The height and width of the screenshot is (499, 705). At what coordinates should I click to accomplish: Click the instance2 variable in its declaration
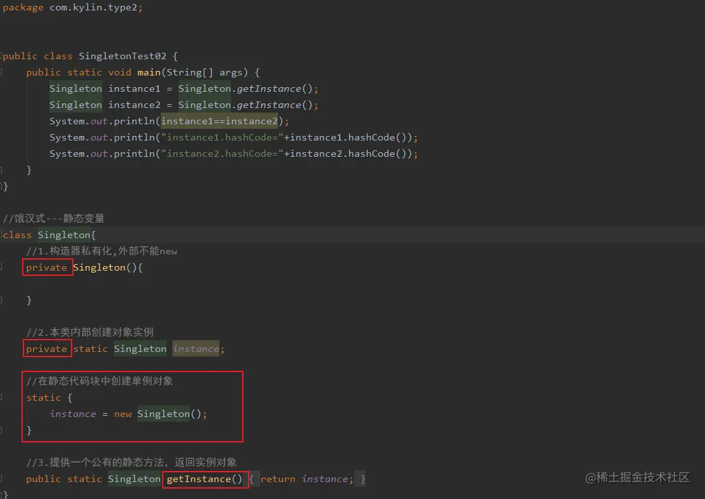click(134, 105)
